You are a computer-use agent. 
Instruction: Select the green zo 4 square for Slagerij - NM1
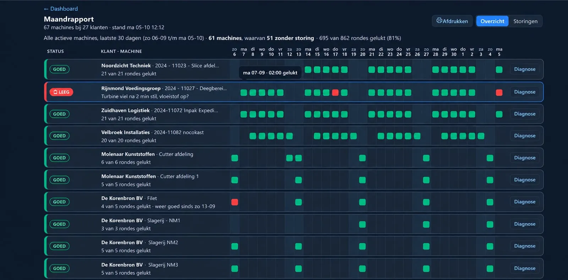click(490, 224)
